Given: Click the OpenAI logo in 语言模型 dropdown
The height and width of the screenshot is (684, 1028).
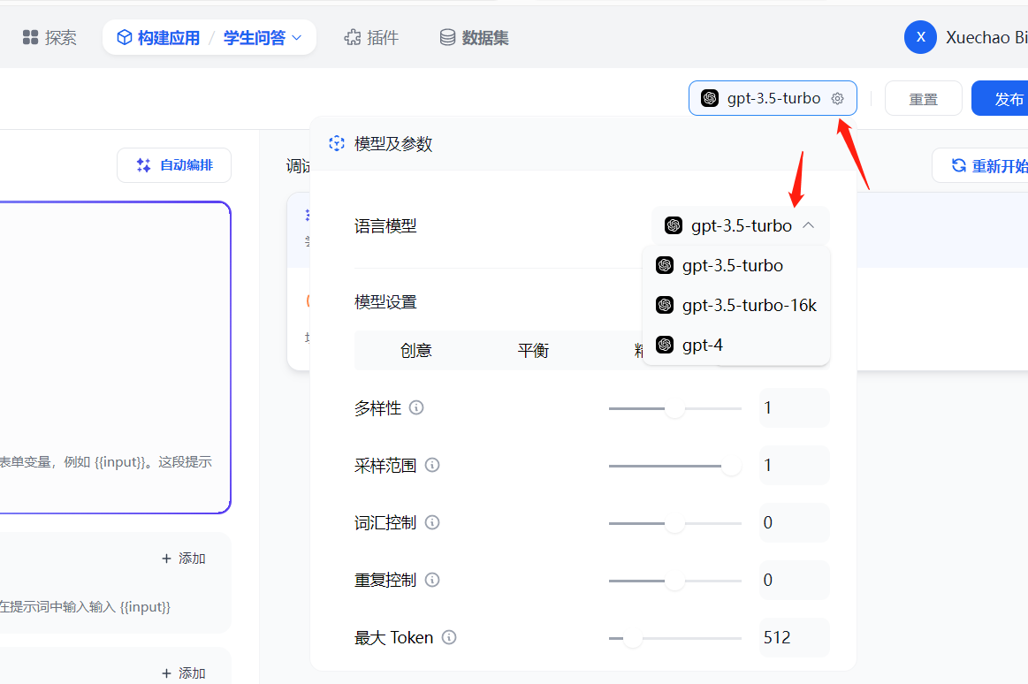Looking at the screenshot, I should (x=674, y=225).
